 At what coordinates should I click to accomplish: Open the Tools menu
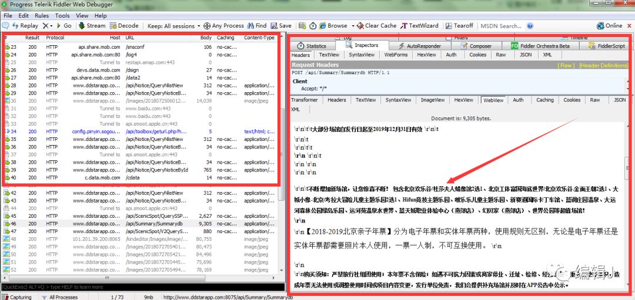point(62,15)
